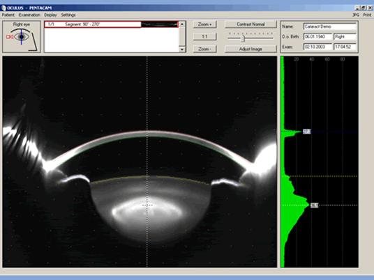Toggle the Contrast Normal button
Screen dimensions: 374x280
(x=250, y=24)
